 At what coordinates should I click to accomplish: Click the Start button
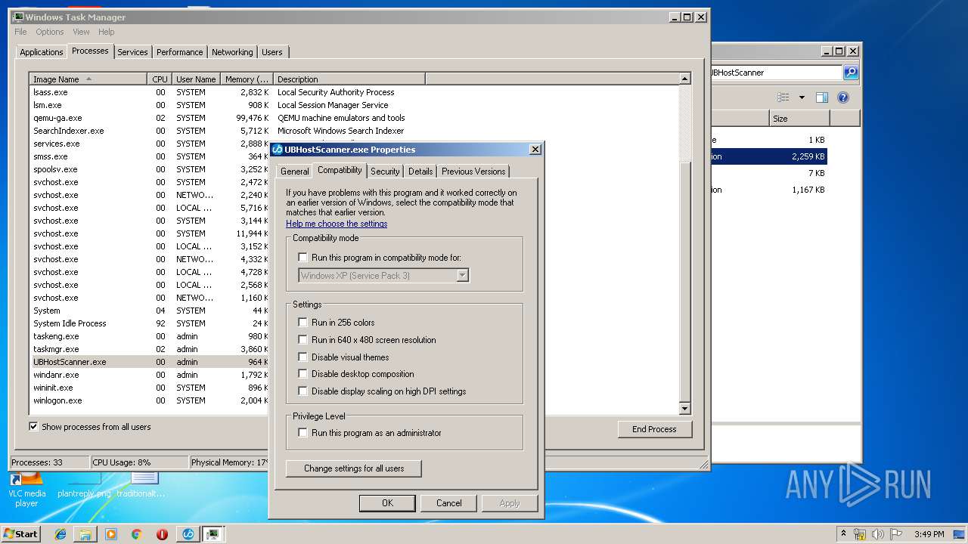20,533
